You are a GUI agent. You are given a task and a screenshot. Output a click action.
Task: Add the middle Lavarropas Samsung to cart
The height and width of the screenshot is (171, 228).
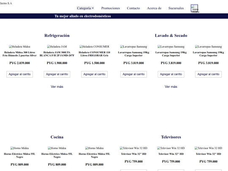171,74
